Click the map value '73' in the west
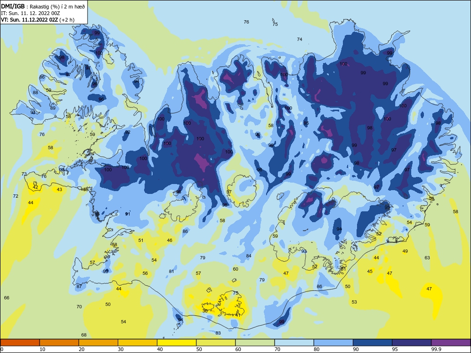Screen dimensions: 471x353 tap(24, 174)
